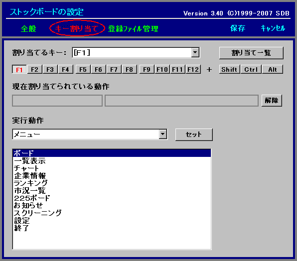
Task: Click the 保存 save link
Action: pos(238,28)
